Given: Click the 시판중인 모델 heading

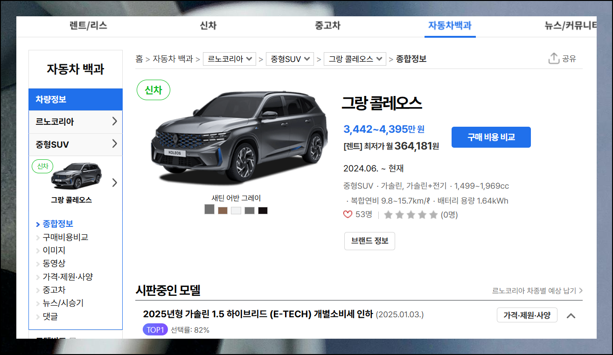Looking at the screenshot, I should pos(168,290).
